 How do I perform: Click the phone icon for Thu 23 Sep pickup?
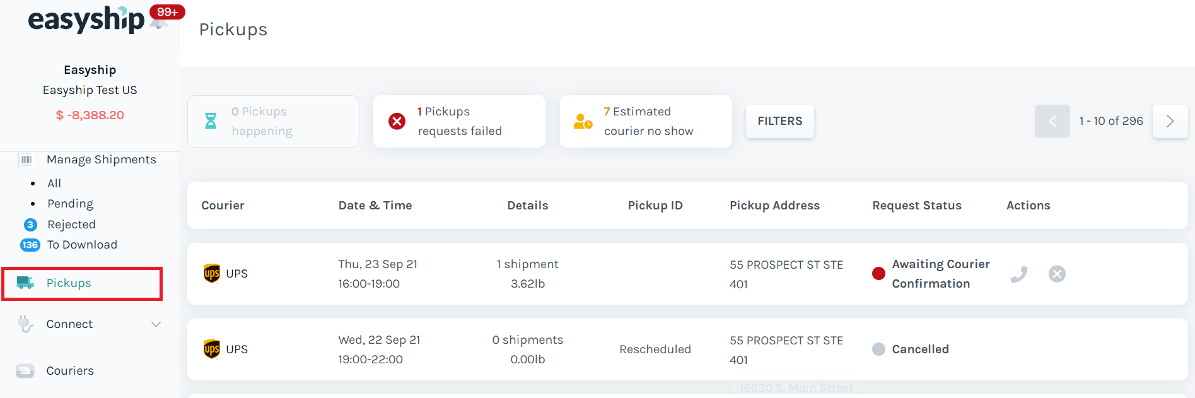pos(1018,274)
